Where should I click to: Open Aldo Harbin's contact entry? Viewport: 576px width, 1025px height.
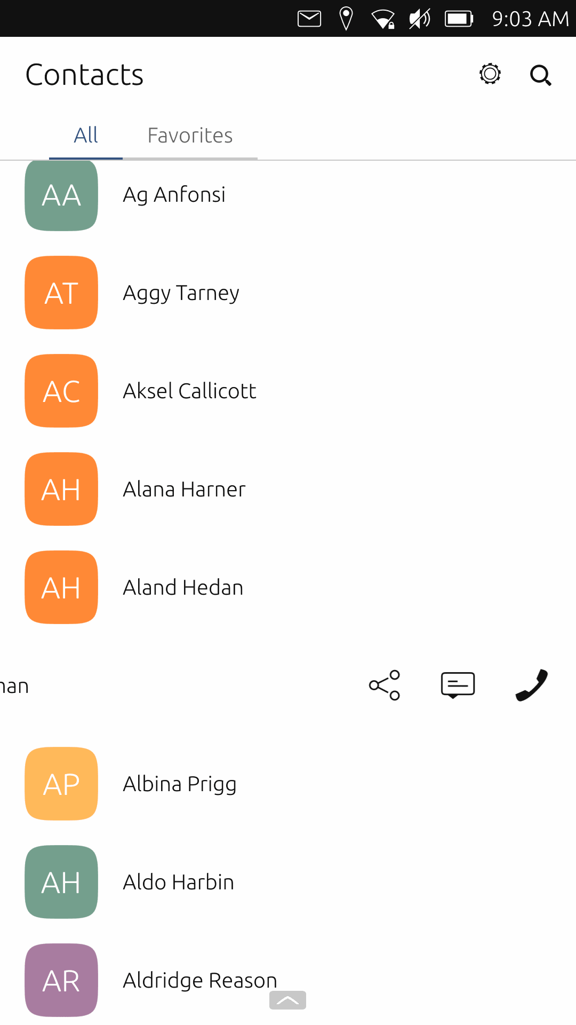179,882
